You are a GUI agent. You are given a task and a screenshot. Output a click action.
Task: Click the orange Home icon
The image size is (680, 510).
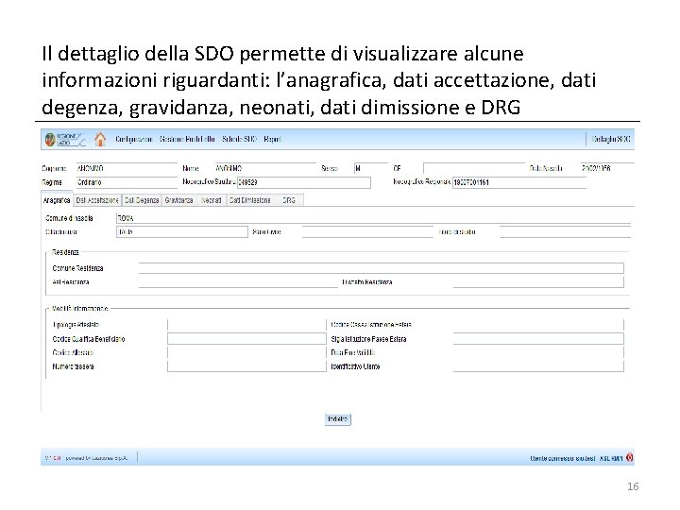coord(100,139)
